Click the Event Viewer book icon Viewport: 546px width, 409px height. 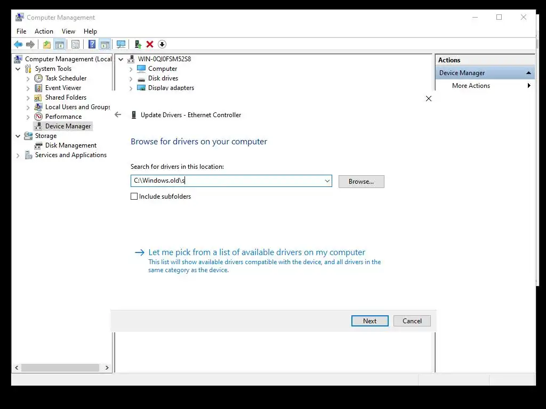[x=38, y=88]
